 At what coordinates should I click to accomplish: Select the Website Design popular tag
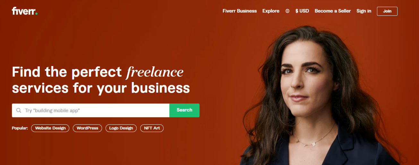click(50, 128)
